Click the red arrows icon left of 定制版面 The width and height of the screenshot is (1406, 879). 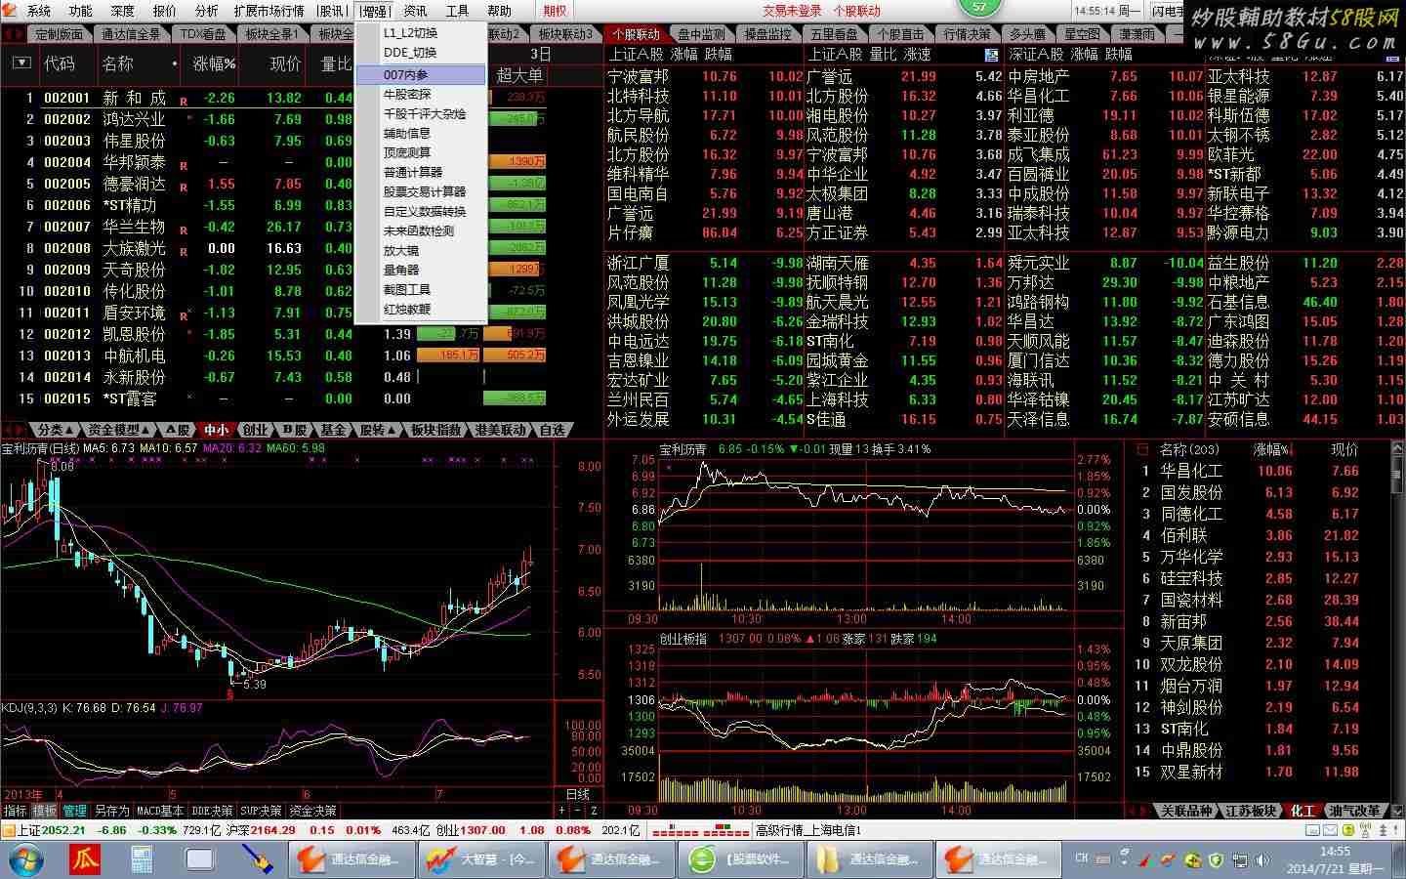(x=12, y=33)
